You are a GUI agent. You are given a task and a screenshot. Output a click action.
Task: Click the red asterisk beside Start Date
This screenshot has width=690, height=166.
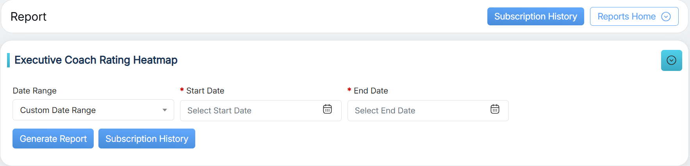(x=182, y=90)
